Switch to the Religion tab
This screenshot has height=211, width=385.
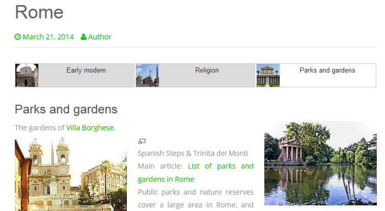coord(195,75)
